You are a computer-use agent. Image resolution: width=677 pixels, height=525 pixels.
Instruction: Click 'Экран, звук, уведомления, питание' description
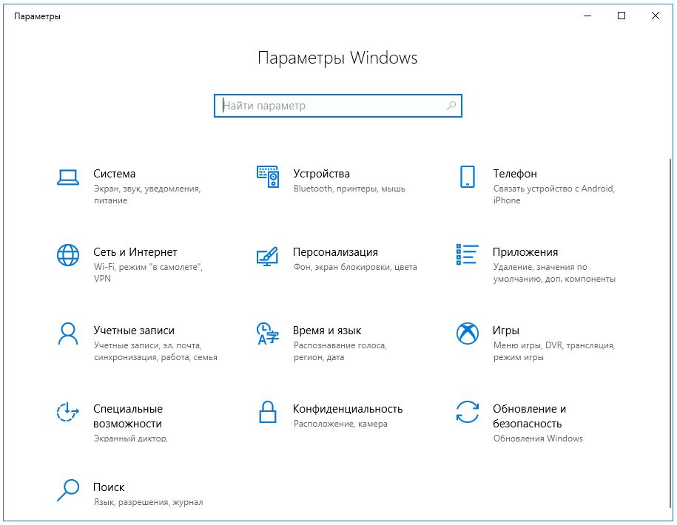[x=147, y=194]
